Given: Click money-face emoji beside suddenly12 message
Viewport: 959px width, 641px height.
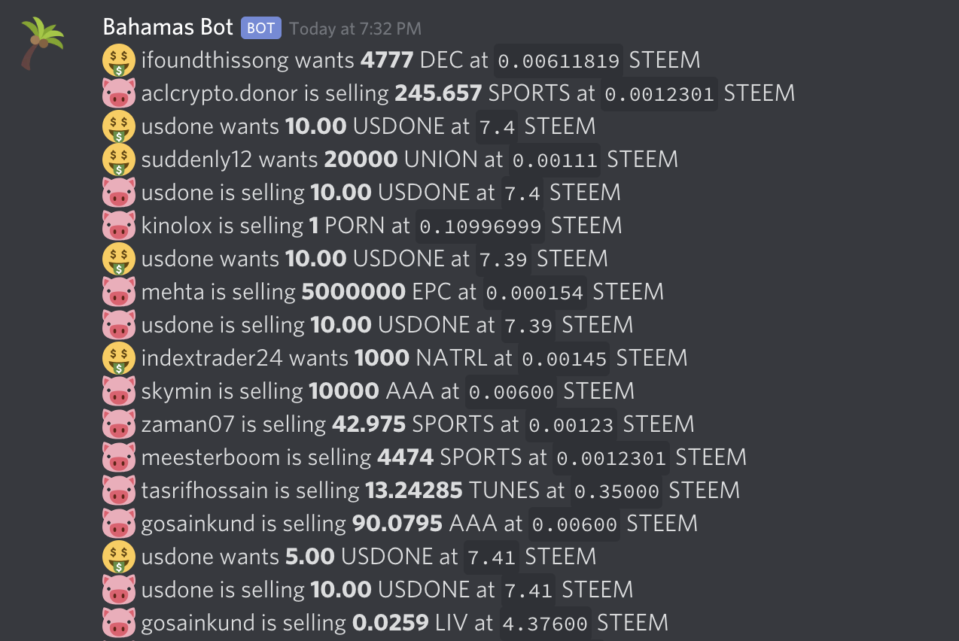Looking at the screenshot, I should click(x=118, y=159).
